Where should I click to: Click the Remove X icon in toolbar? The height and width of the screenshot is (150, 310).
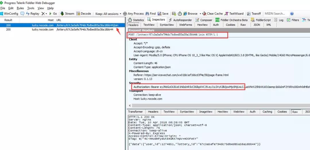(x=43, y=14)
